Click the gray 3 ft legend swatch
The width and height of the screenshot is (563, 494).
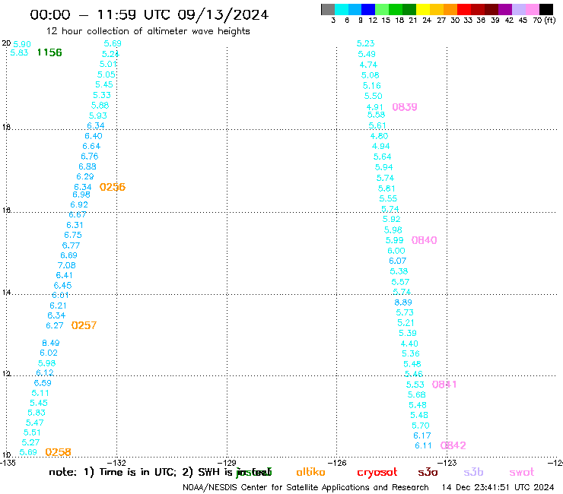(x=328, y=9)
